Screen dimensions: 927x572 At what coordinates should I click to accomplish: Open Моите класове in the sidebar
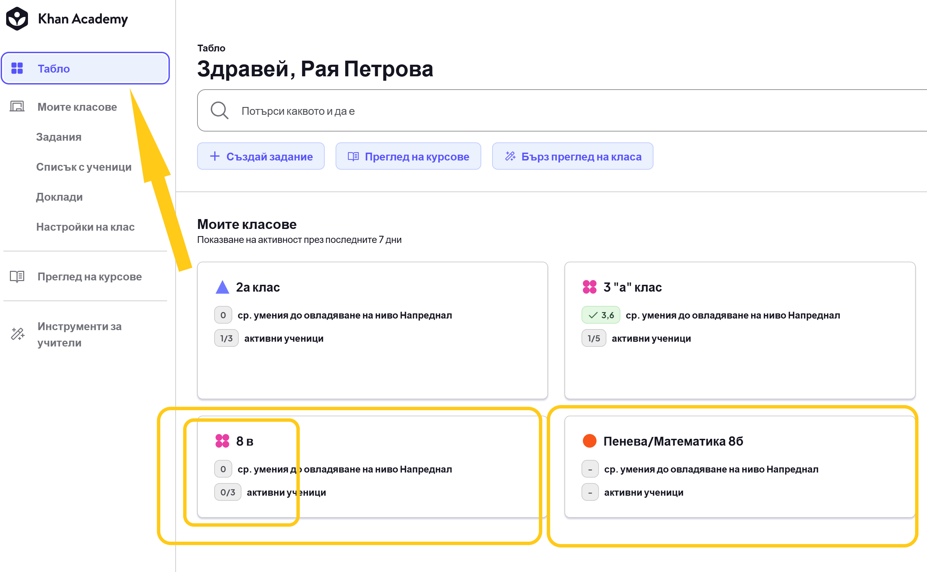77,107
